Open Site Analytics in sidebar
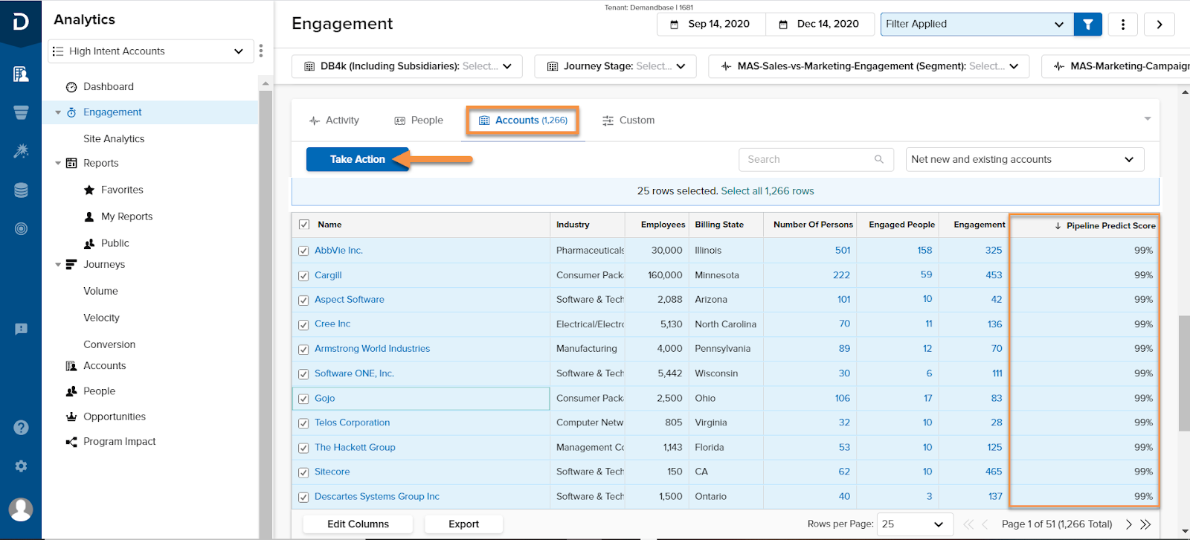The image size is (1190, 540). click(x=114, y=139)
